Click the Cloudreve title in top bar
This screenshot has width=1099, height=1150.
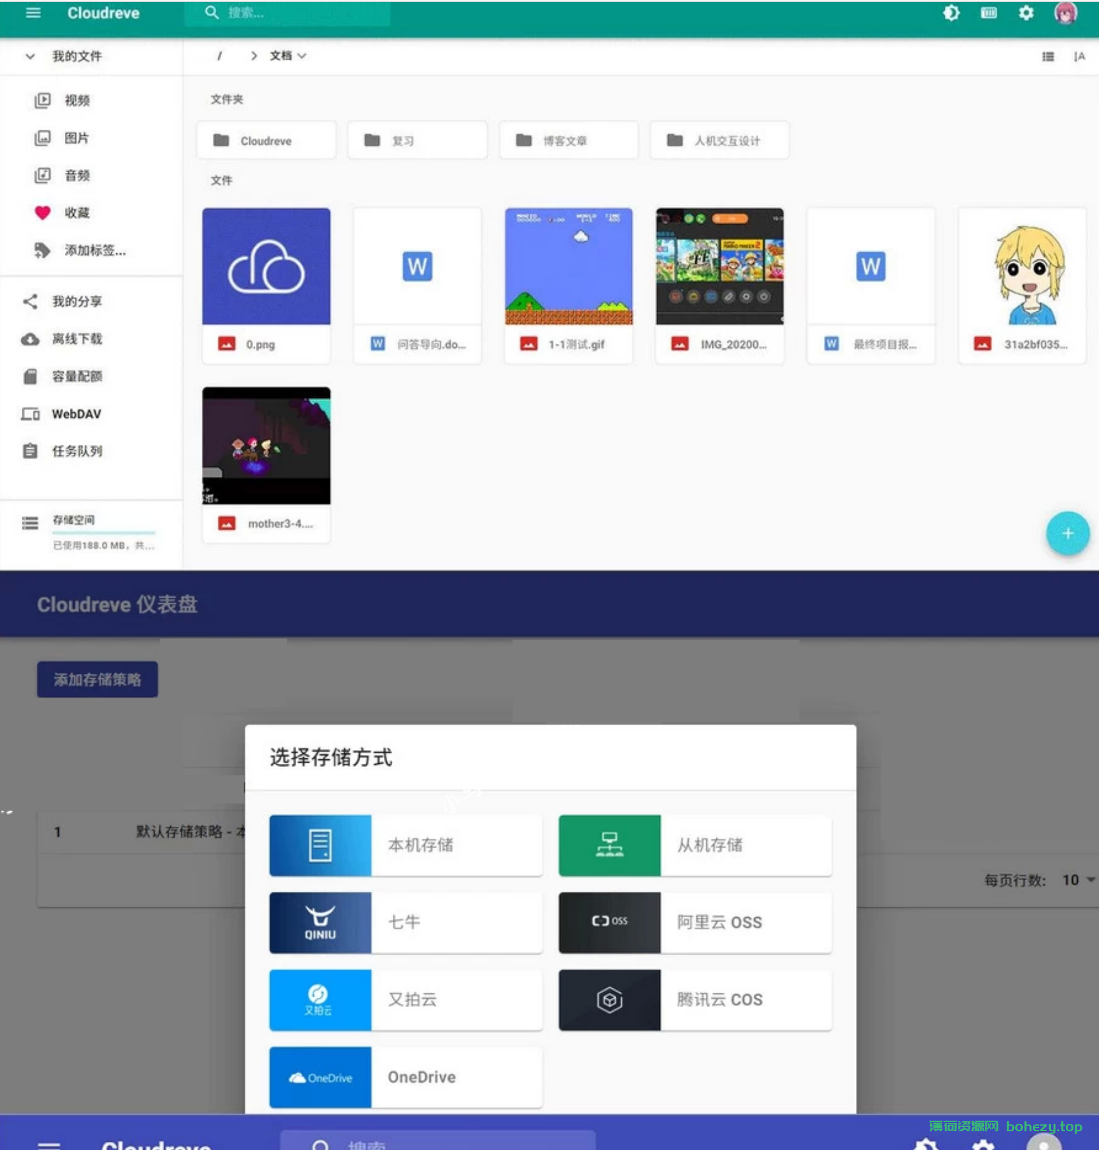pyautogui.click(x=104, y=13)
